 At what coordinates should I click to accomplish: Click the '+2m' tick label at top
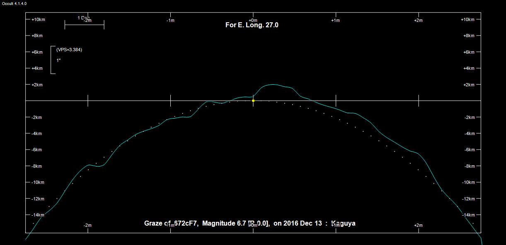pos(418,20)
